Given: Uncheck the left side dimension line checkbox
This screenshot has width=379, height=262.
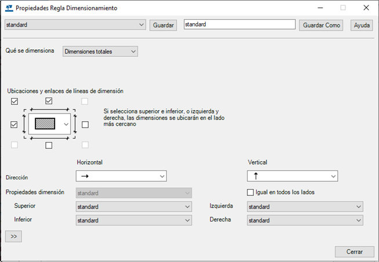Looking at the screenshot, I should [14, 124].
